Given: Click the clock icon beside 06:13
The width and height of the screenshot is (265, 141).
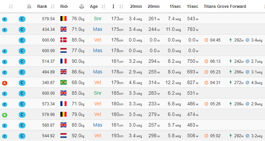Looking at the screenshot, I should [206, 61].
